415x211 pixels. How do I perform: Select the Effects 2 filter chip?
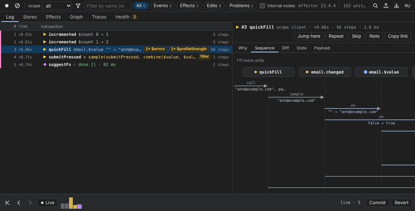[189, 6]
